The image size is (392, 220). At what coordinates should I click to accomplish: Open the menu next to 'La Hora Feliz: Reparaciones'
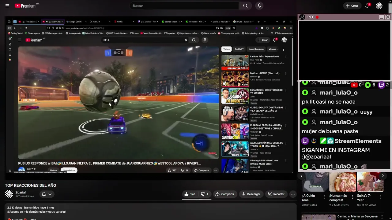click(x=286, y=57)
